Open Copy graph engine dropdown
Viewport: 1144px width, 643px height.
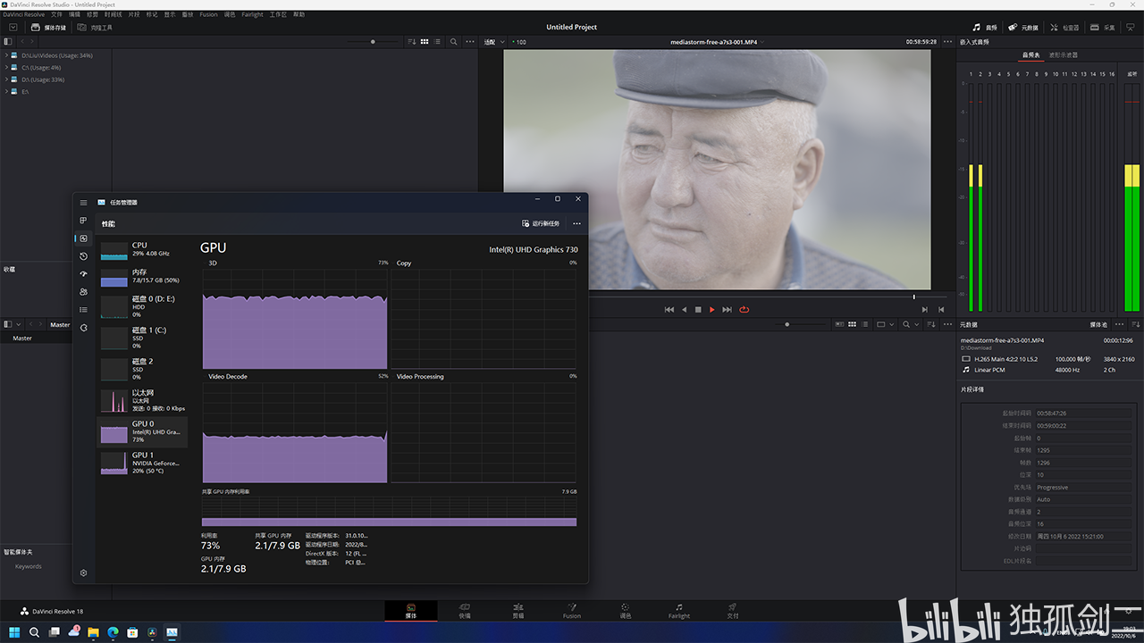click(404, 263)
